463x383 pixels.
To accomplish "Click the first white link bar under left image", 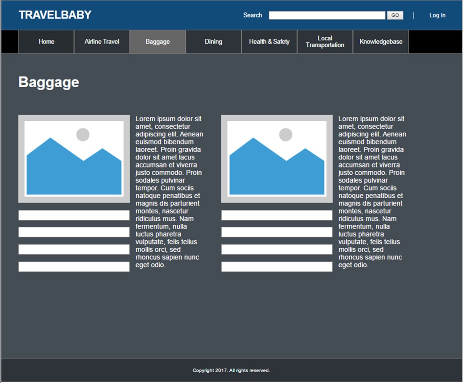I will (74, 215).
